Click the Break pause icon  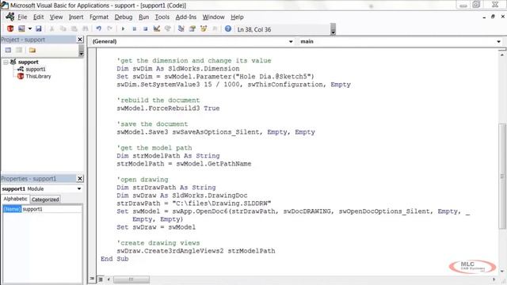click(134, 28)
